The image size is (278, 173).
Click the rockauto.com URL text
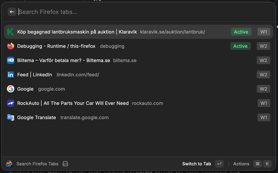coord(148,103)
